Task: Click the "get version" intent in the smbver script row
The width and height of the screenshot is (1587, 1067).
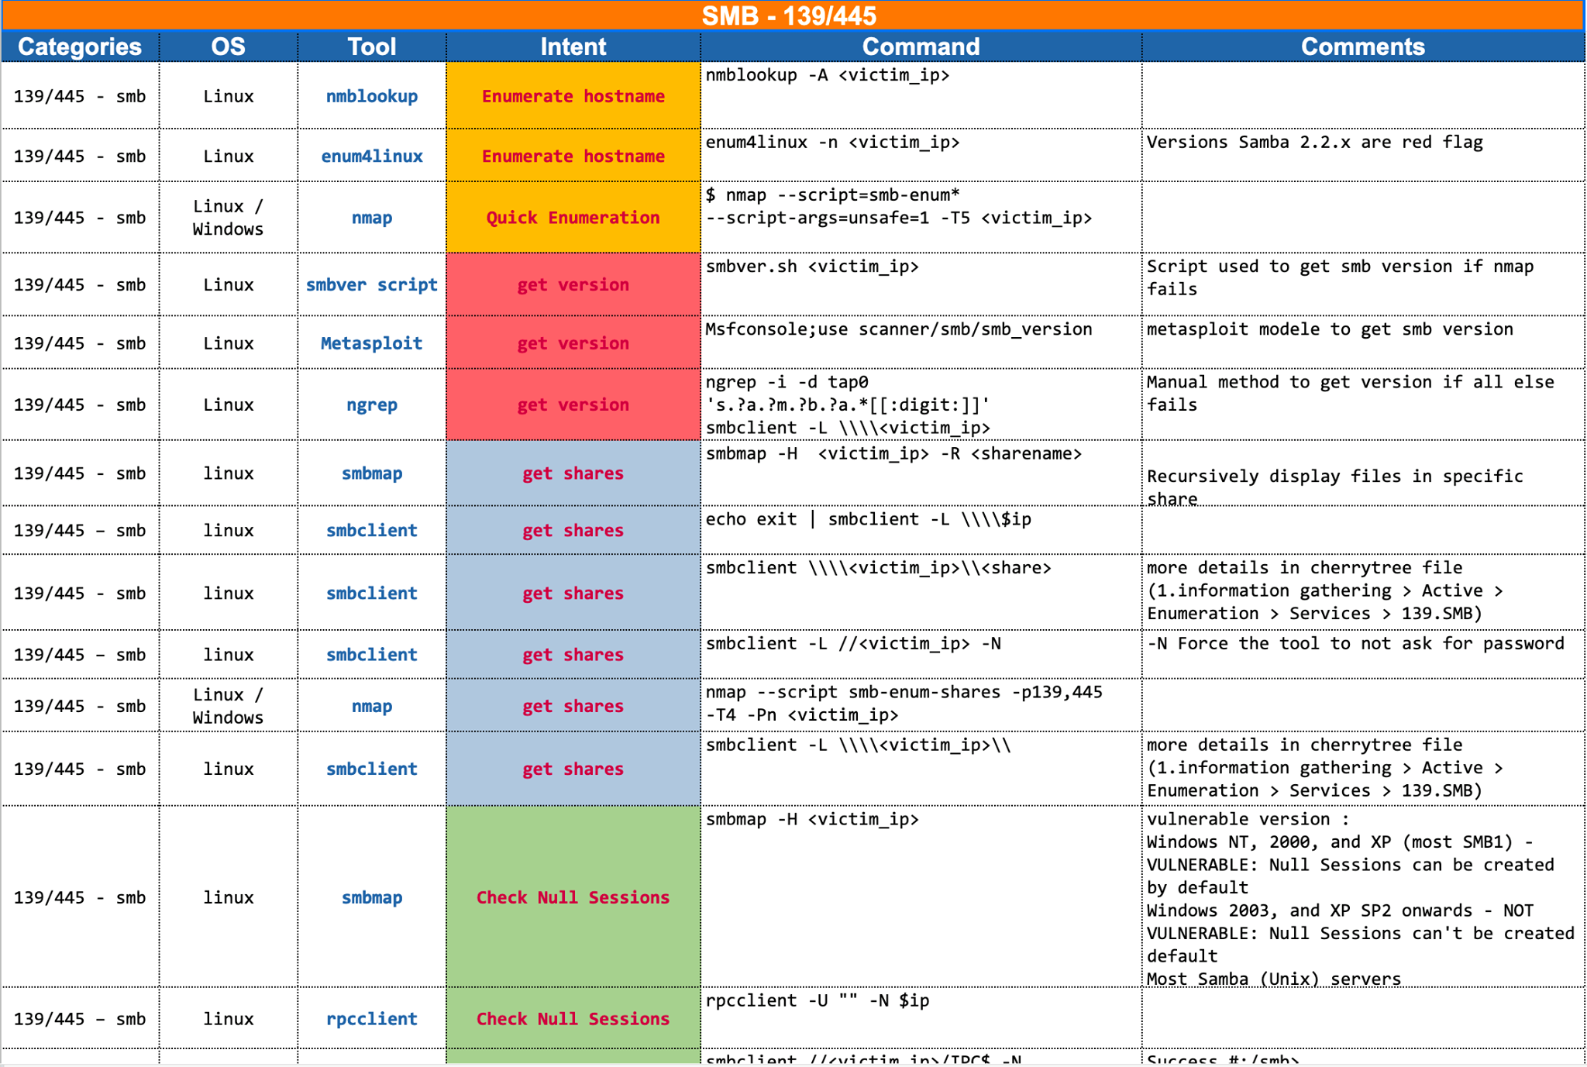Action: click(573, 284)
